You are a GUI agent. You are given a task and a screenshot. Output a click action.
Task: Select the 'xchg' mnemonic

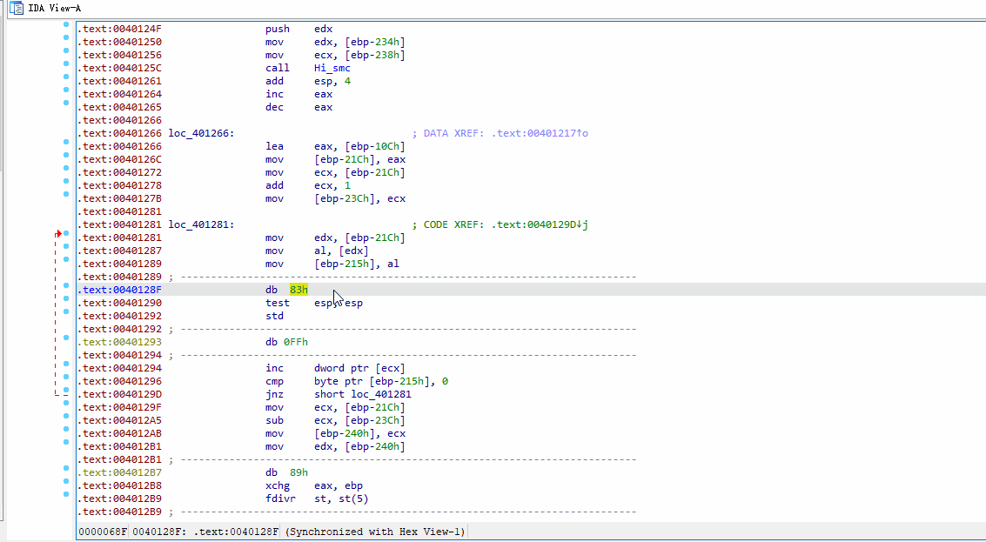pos(278,486)
